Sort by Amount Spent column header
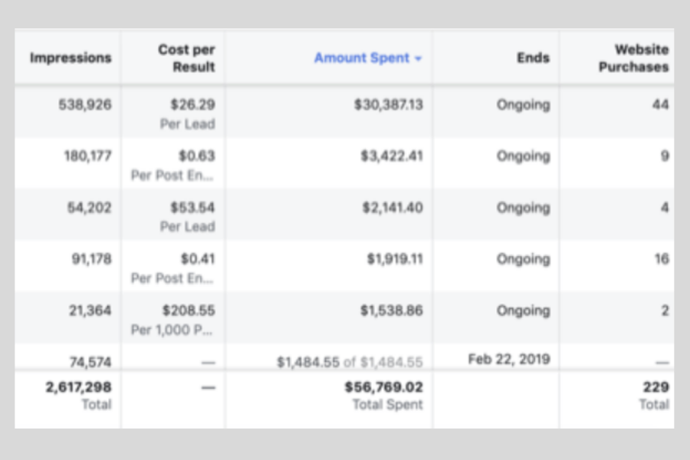Viewport: 690px width, 460px height. [x=362, y=58]
